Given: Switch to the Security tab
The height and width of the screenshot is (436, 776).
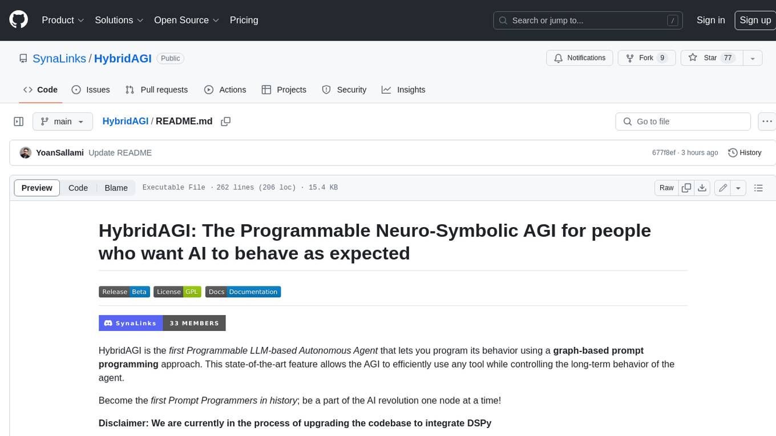Looking at the screenshot, I should point(344,90).
